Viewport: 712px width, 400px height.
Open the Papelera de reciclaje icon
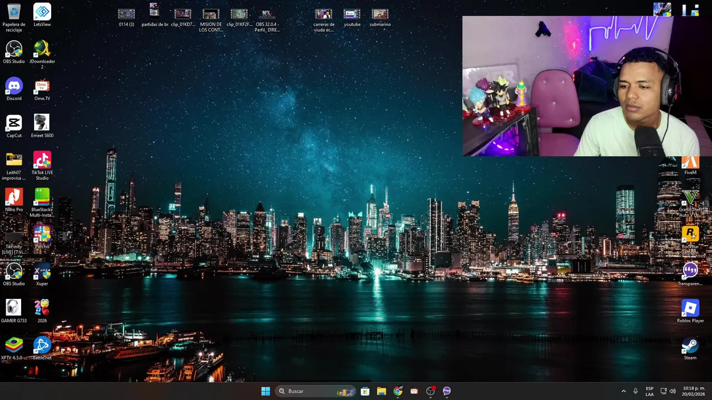[x=14, y=17]
